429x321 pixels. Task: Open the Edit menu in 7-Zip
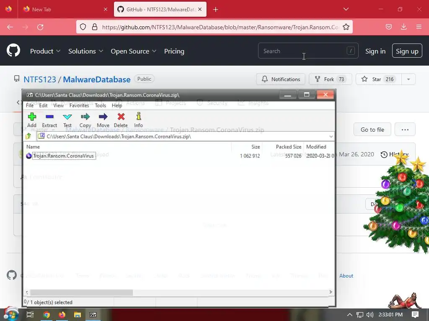click(x=43, y=105)
